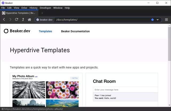Open the History menu
Viewport: 171px width, 111px height.
pos(33,8)
